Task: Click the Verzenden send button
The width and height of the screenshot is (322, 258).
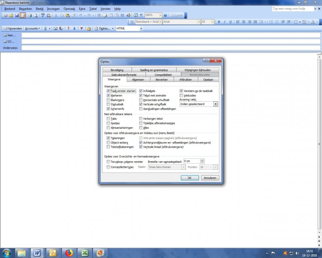Action: point(13,29)
